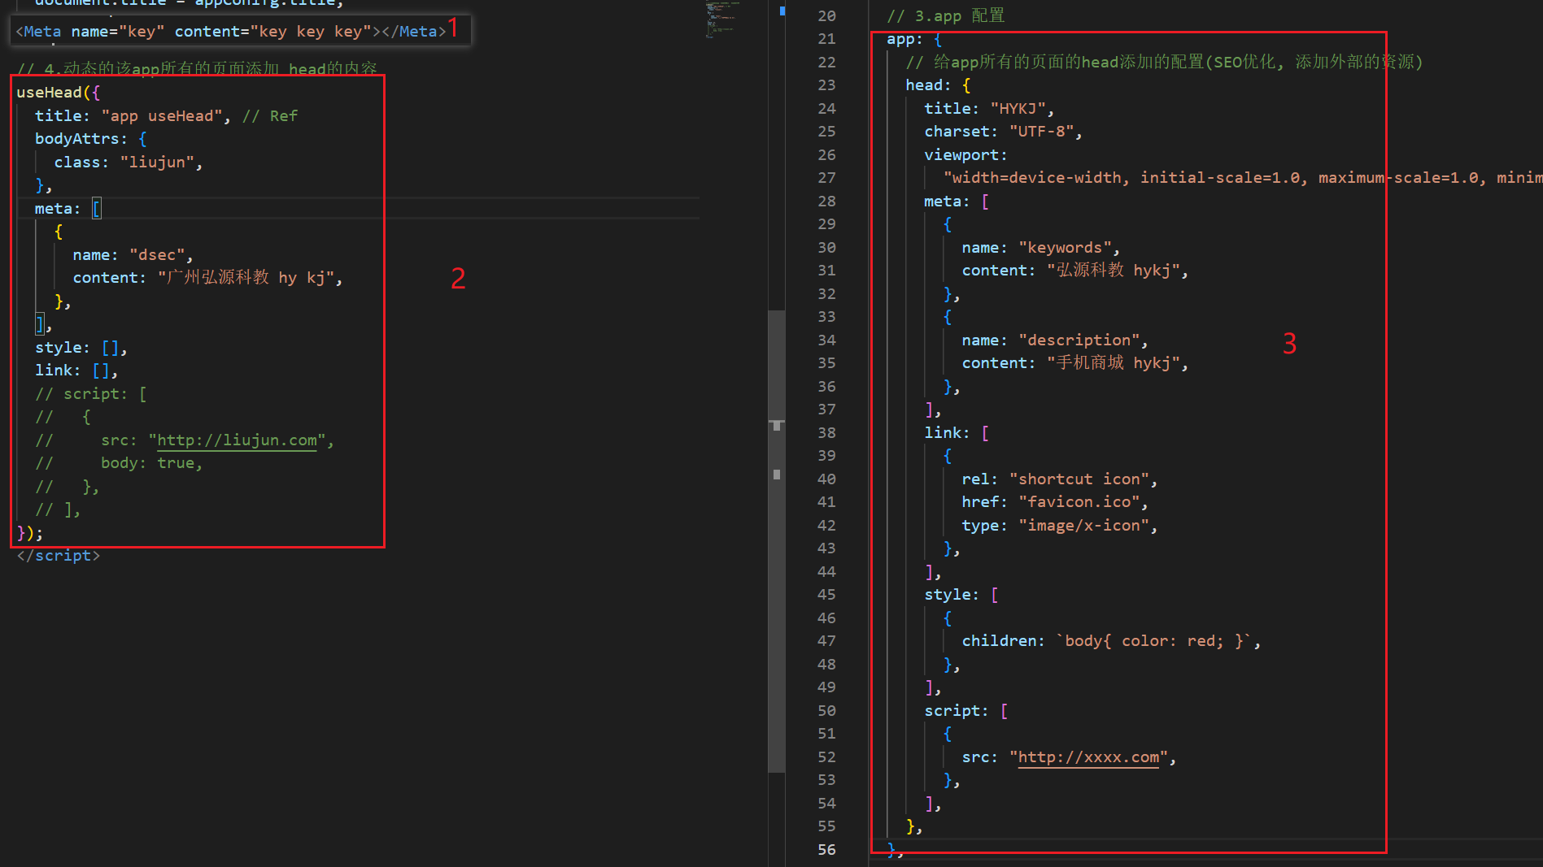Click the charset "UTF-8" value
The image size is (1543, 867).
pos(1041,132)
